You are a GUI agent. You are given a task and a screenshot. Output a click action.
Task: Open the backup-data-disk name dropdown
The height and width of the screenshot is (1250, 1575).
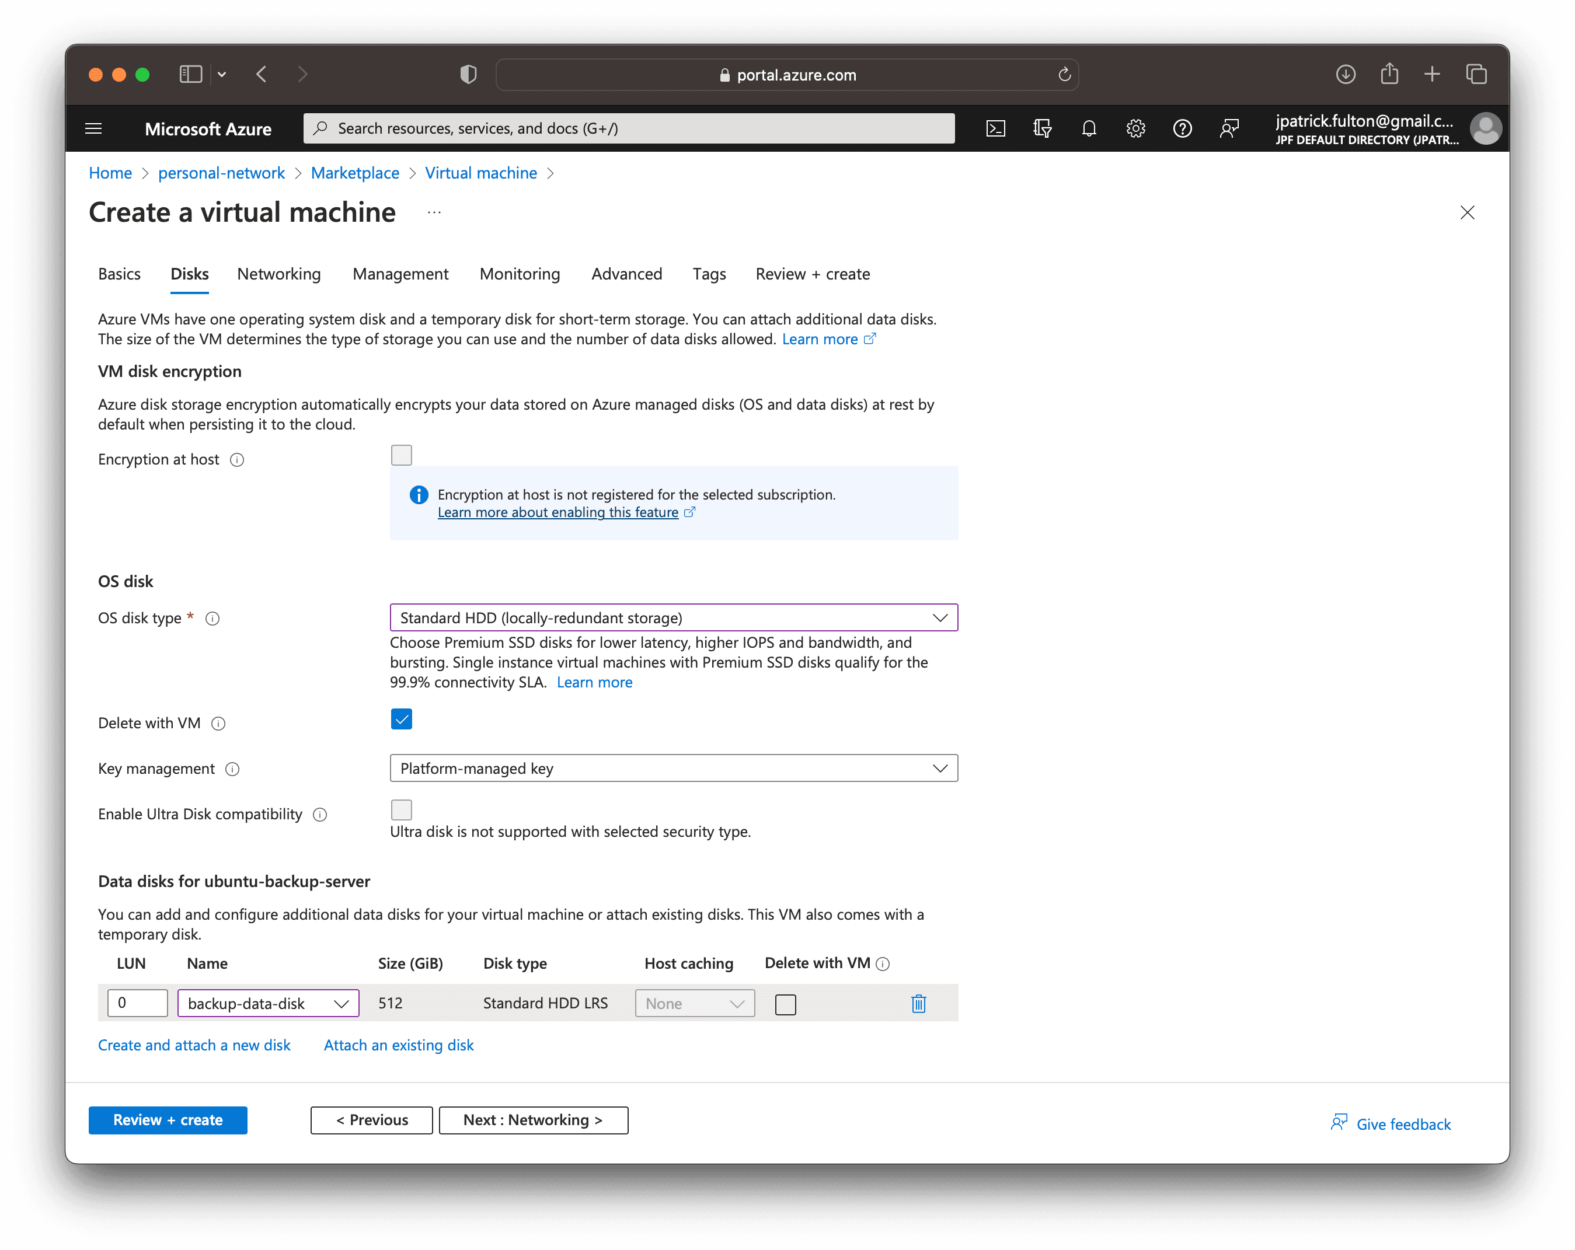(x=268, y=1004)
